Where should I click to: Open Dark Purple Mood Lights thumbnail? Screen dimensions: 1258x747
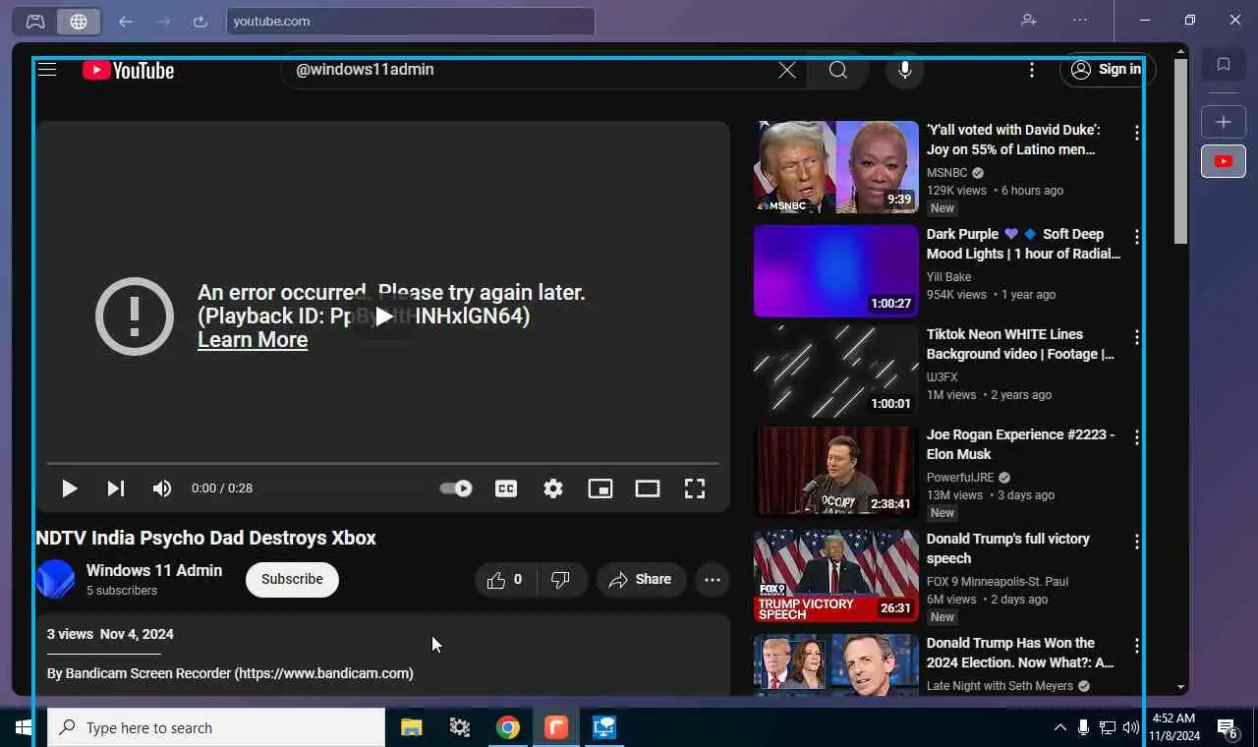836,271
